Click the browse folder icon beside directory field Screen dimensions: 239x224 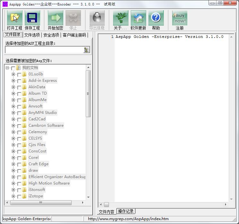[x=87, y=50]
